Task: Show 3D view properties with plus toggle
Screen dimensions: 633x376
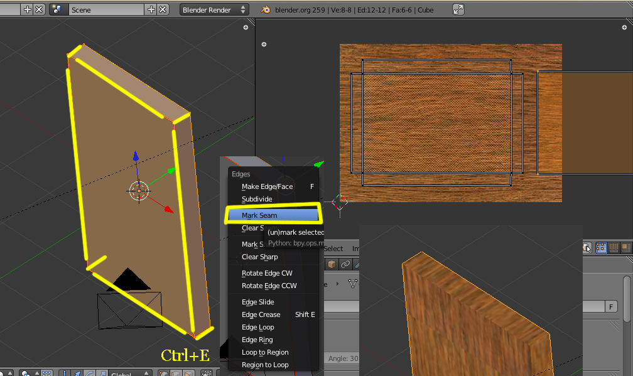Action: [x=246, y=28]
